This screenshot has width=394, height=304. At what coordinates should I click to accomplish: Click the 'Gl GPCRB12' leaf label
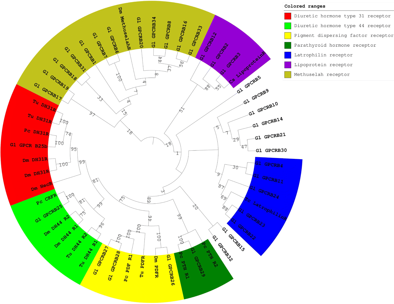pyautogui.click(x=208, y=46)
